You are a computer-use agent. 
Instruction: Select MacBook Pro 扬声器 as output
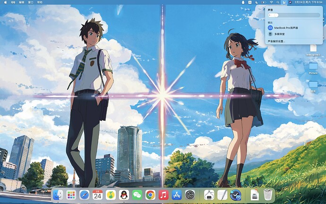pyautogui.click(x=286, y=28)
